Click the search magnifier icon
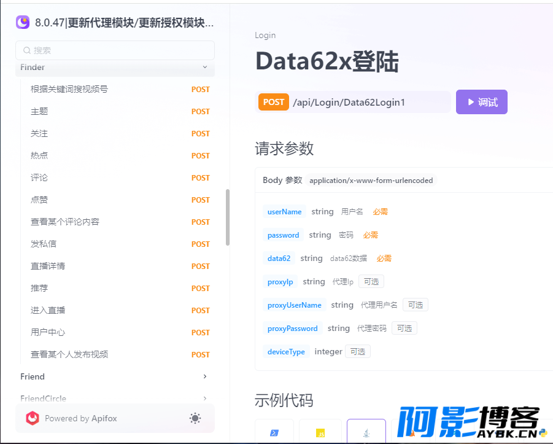The width and height of the screenshot is (553, 444). pos(27,50)
